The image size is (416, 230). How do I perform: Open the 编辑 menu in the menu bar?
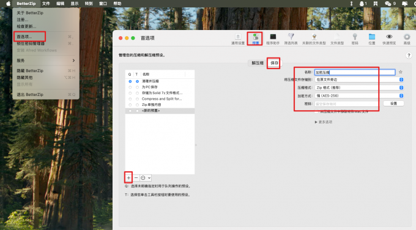point(60,4)
